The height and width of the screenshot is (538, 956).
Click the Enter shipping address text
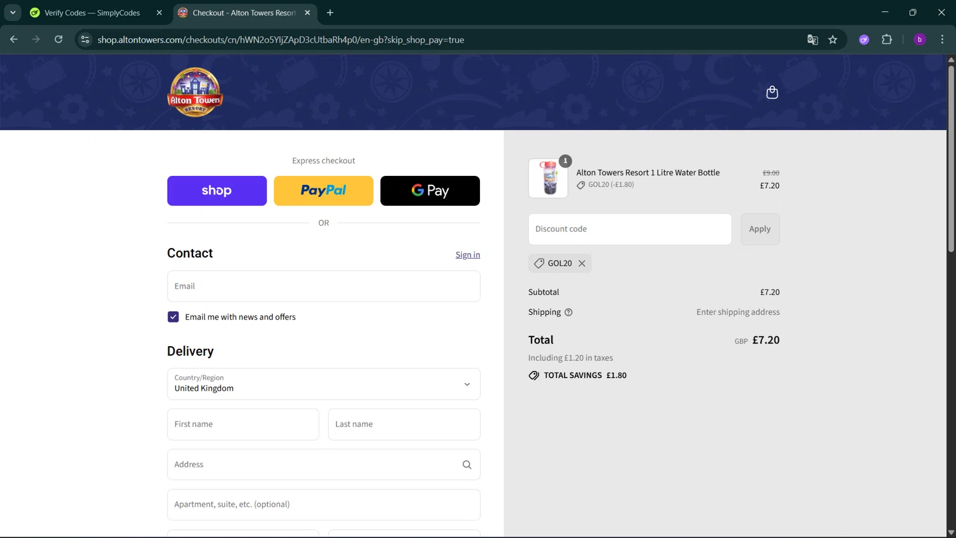[x=738, y=312]
